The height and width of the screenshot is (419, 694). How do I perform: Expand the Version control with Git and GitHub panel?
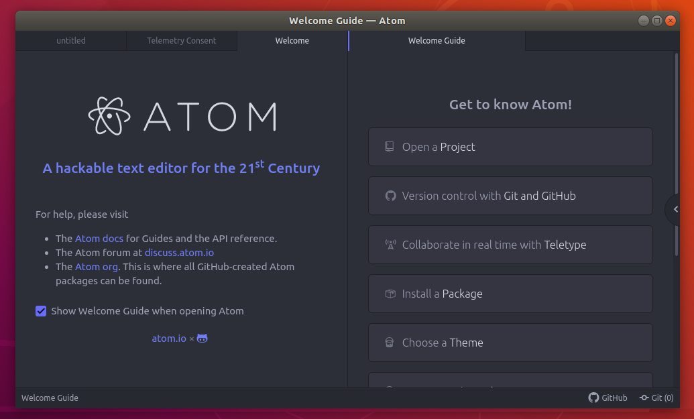tap(510, 196)
